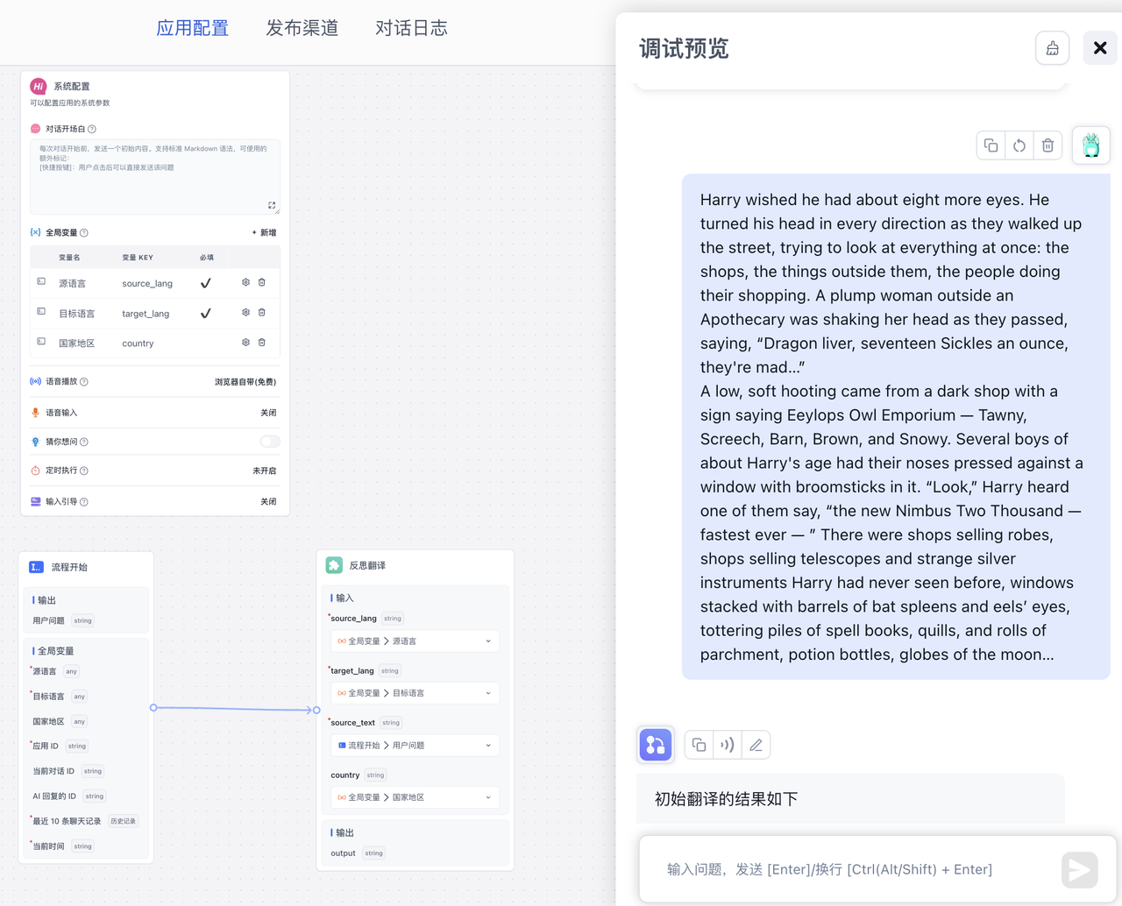Toggle required checkmark for target_lang
The height and width of the screenshot is (906, 1122).
tap(206, 313)
